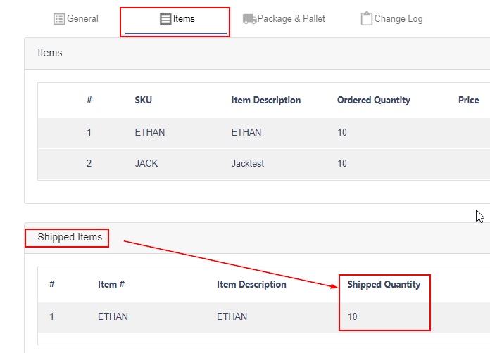This screenshot has height=353, width=490.
Task: Open the Change Log tab
Action: click(392, 19)
